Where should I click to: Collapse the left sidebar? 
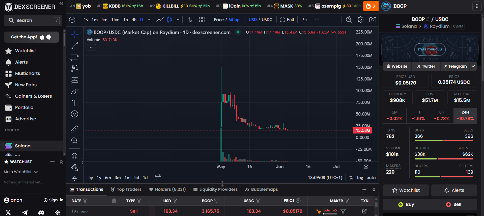61,3
